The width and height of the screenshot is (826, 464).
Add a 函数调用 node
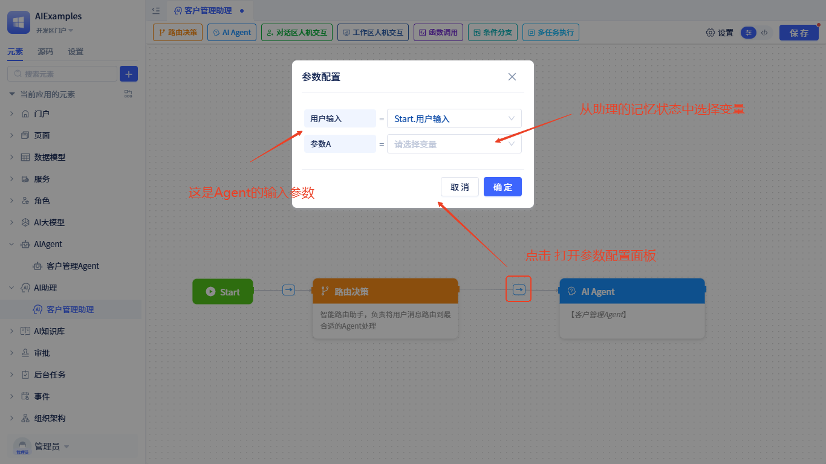[x=438, y=33]
